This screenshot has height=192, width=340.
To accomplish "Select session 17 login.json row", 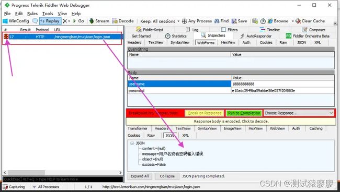I will [x=62, y=37].
